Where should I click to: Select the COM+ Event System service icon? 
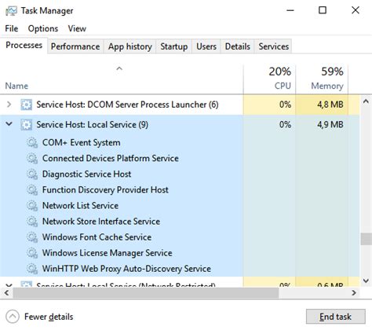tap(32, 143)
